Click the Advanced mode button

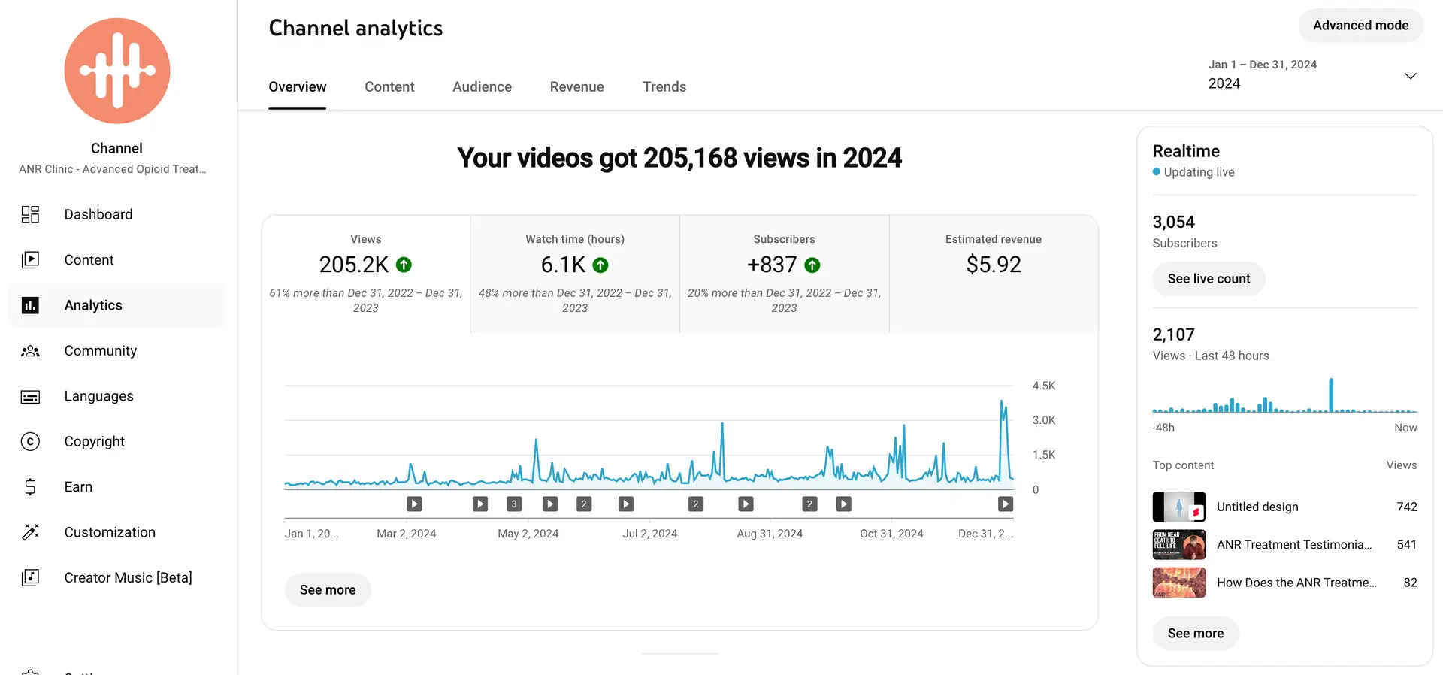point(1360,26)
